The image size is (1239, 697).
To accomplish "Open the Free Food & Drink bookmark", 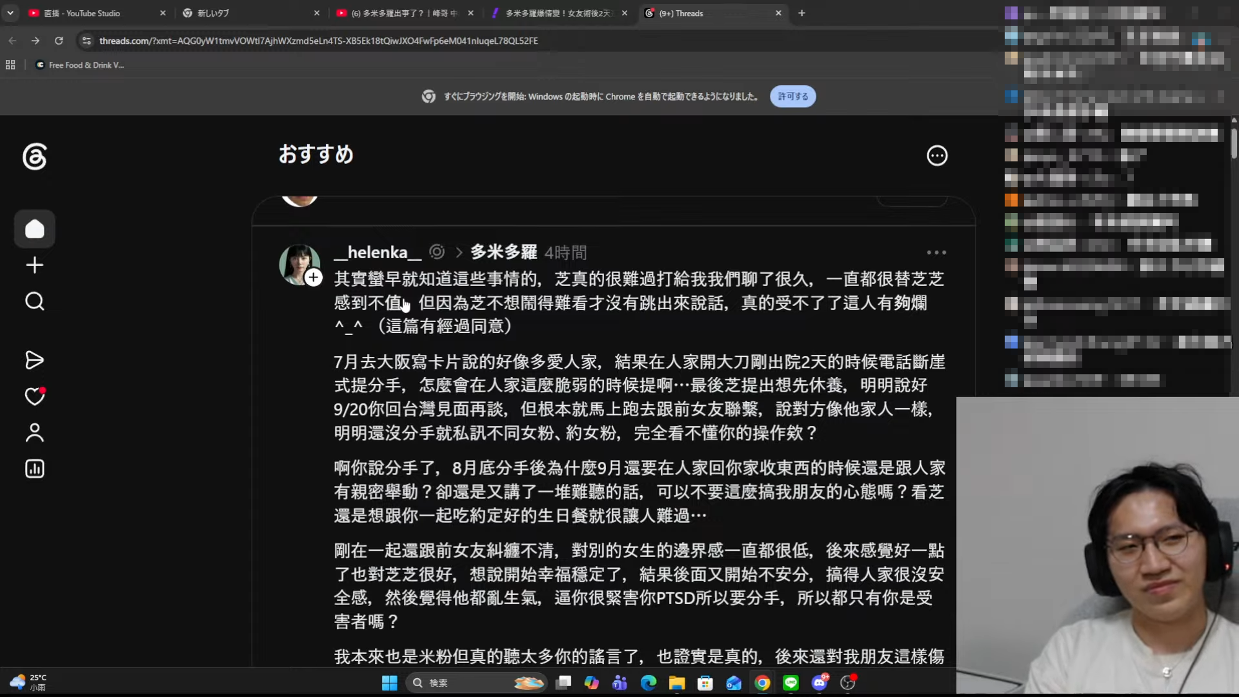I will click(80, 65).
